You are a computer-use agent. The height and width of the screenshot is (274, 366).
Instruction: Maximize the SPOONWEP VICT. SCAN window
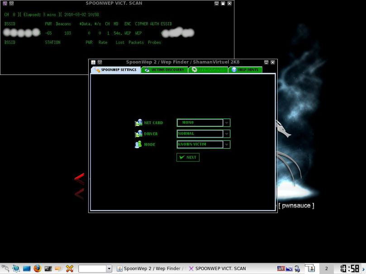(x=223, y=3)
